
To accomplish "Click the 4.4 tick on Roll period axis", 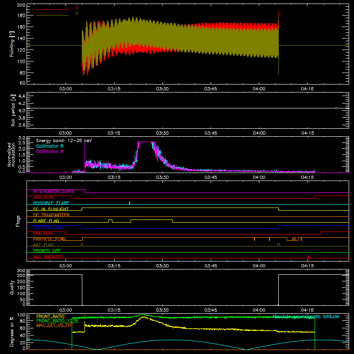I will (x=22, y=96).
